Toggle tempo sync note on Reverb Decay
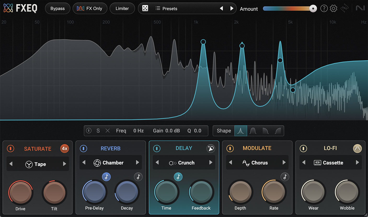Viewport: 368px width, 217px height. click(x=138, y=177)
